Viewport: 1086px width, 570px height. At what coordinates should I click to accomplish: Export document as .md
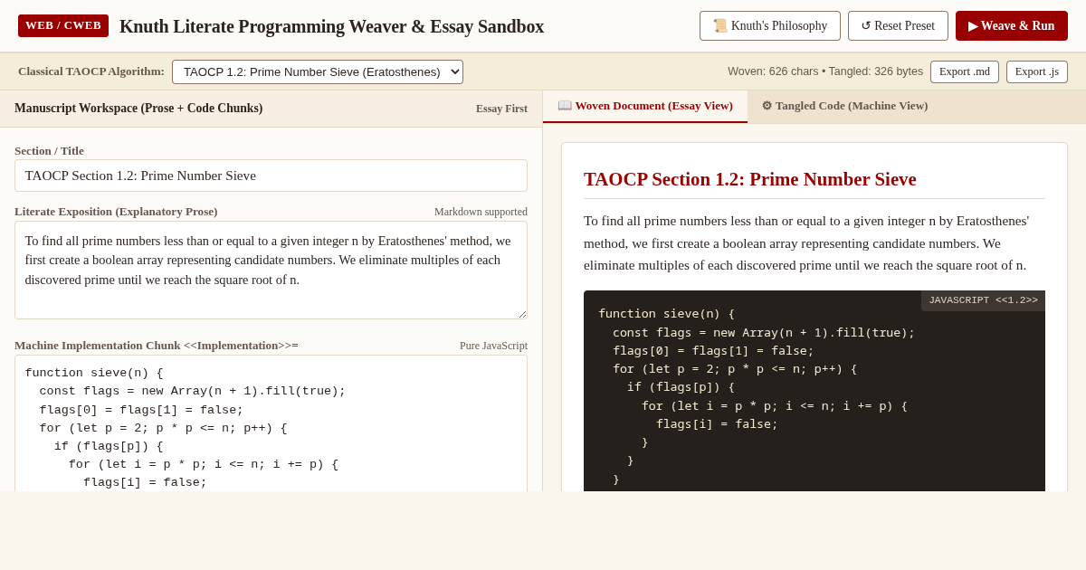click(965, 71)
